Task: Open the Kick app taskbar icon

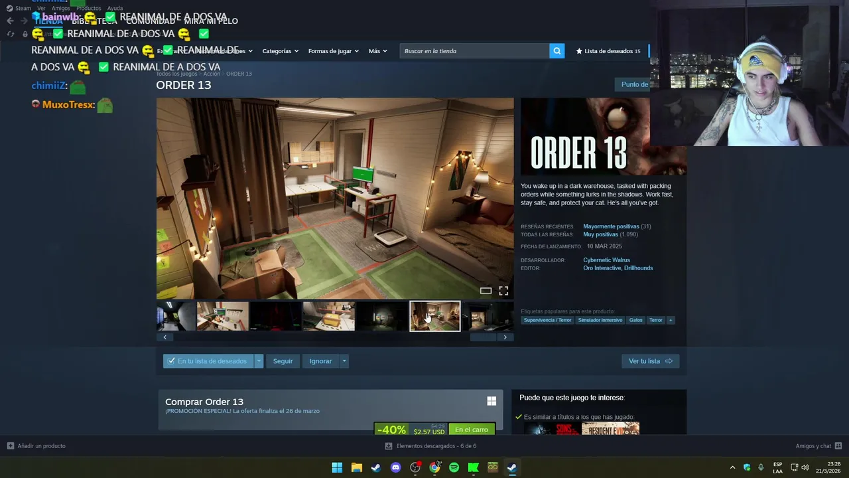Action: tap(473, 467)
